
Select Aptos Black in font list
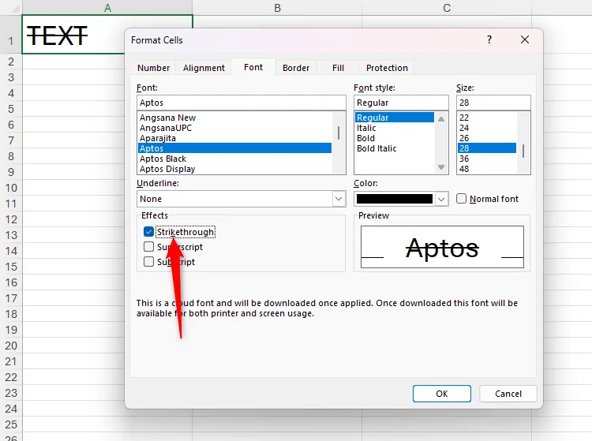163,159
